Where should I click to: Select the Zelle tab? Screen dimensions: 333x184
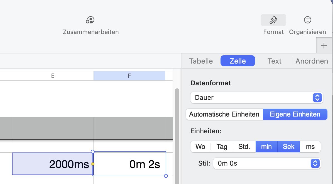237,61
